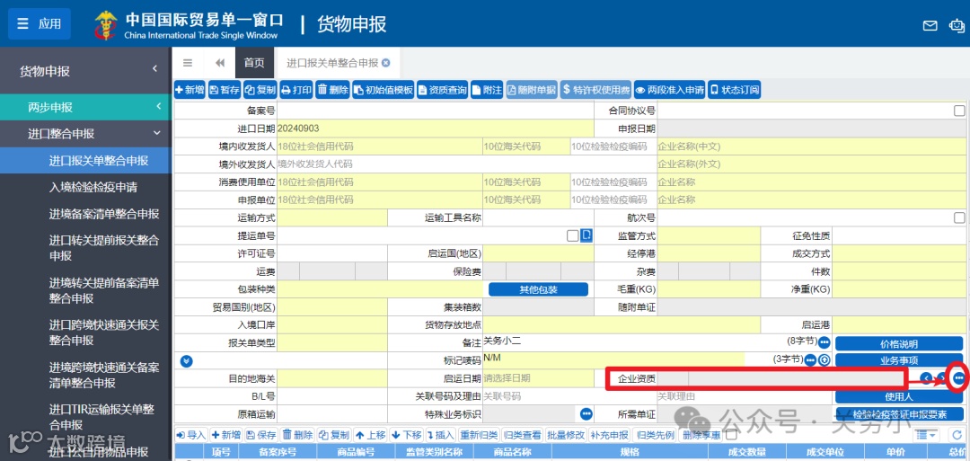
Task: Click the 进口日期 field showing 20240903
Action: pyautogui.click(x=435, y=129)
